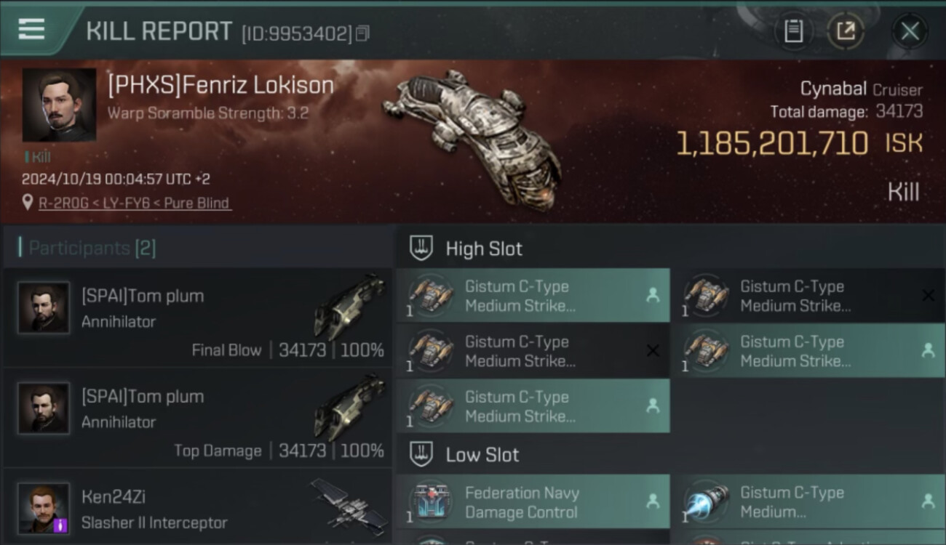Click the High Slot section icon
Screen dimensions: 946x545
(421, 249)
